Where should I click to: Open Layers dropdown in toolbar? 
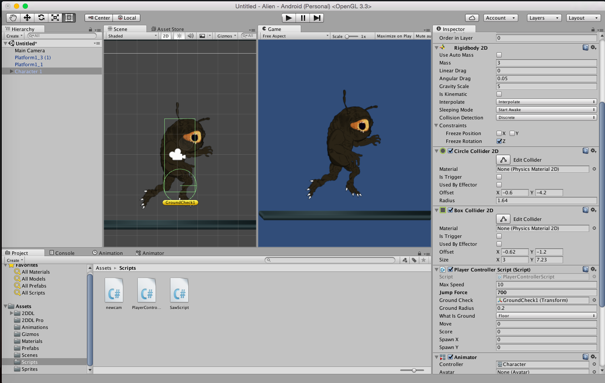pos(544,18)
